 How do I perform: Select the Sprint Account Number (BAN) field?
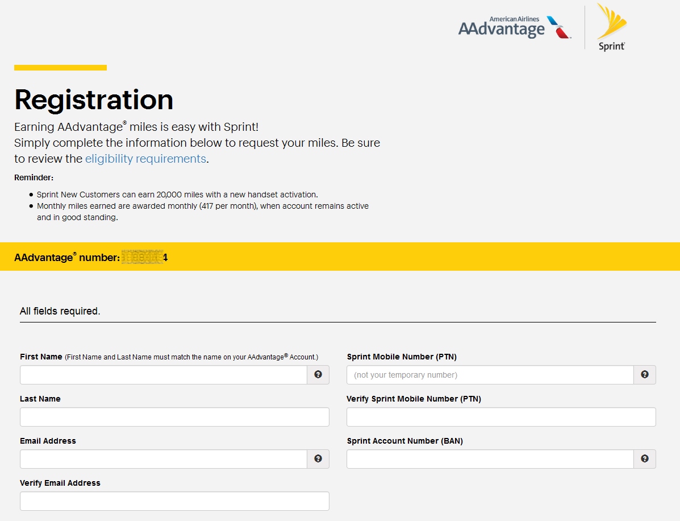[489, 458]
